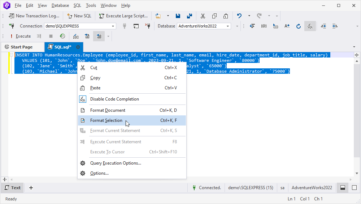Click the redo arrow icon
Viewport: 361px width, 204px height.
point(259,16)
